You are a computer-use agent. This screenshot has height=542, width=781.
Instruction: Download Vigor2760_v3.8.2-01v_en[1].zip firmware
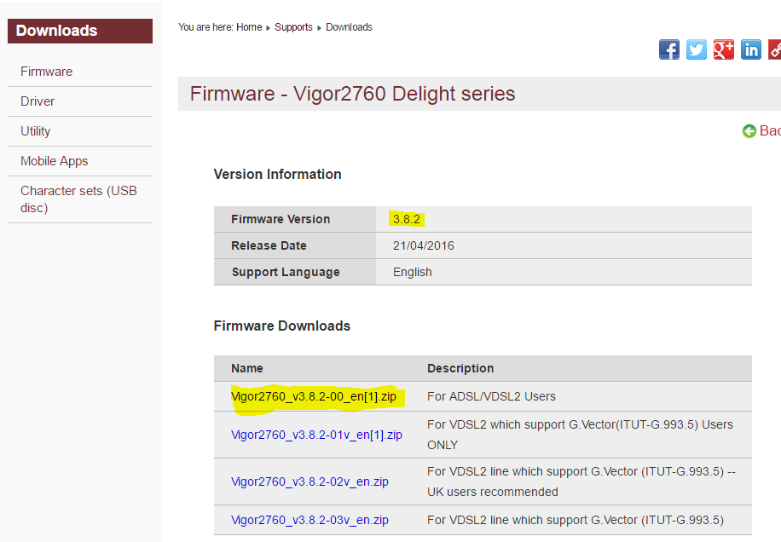click(x=316, y=435)
